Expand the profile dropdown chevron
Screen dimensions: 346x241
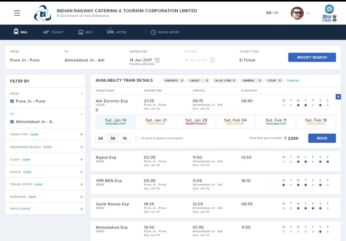point(308,13)
